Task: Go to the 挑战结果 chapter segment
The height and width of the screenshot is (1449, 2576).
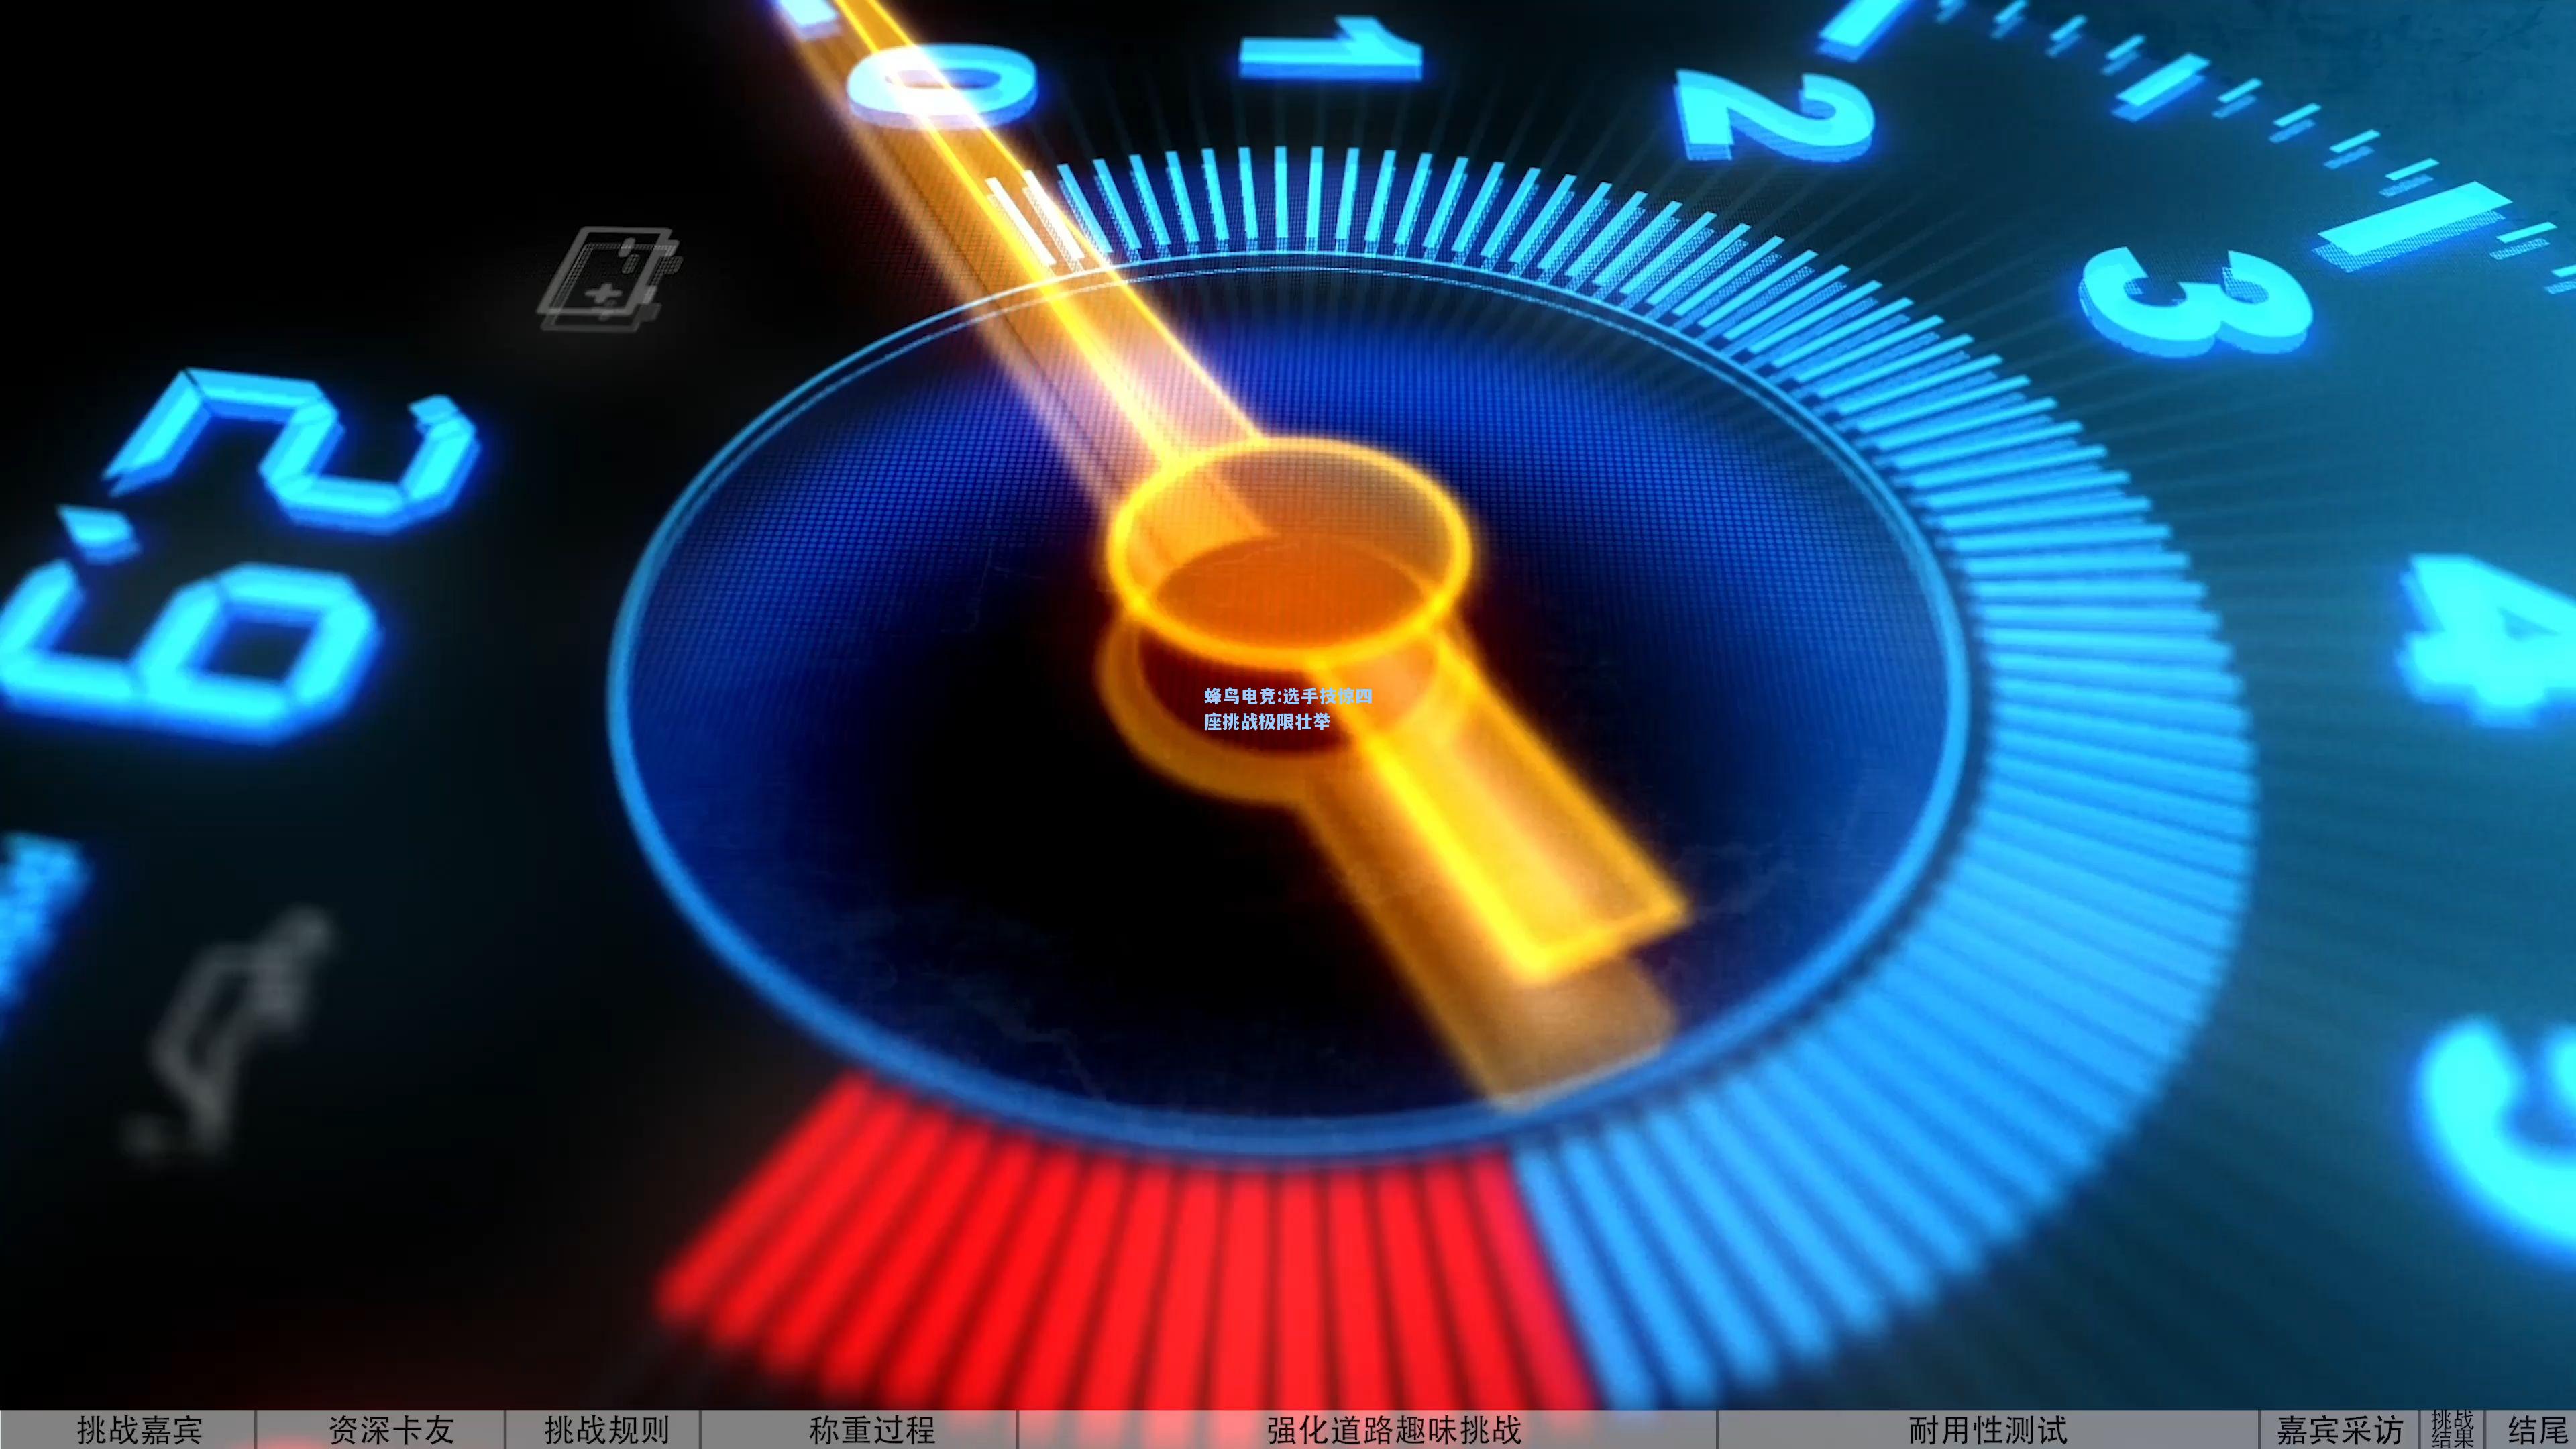Action: tap(2452, 1430)
